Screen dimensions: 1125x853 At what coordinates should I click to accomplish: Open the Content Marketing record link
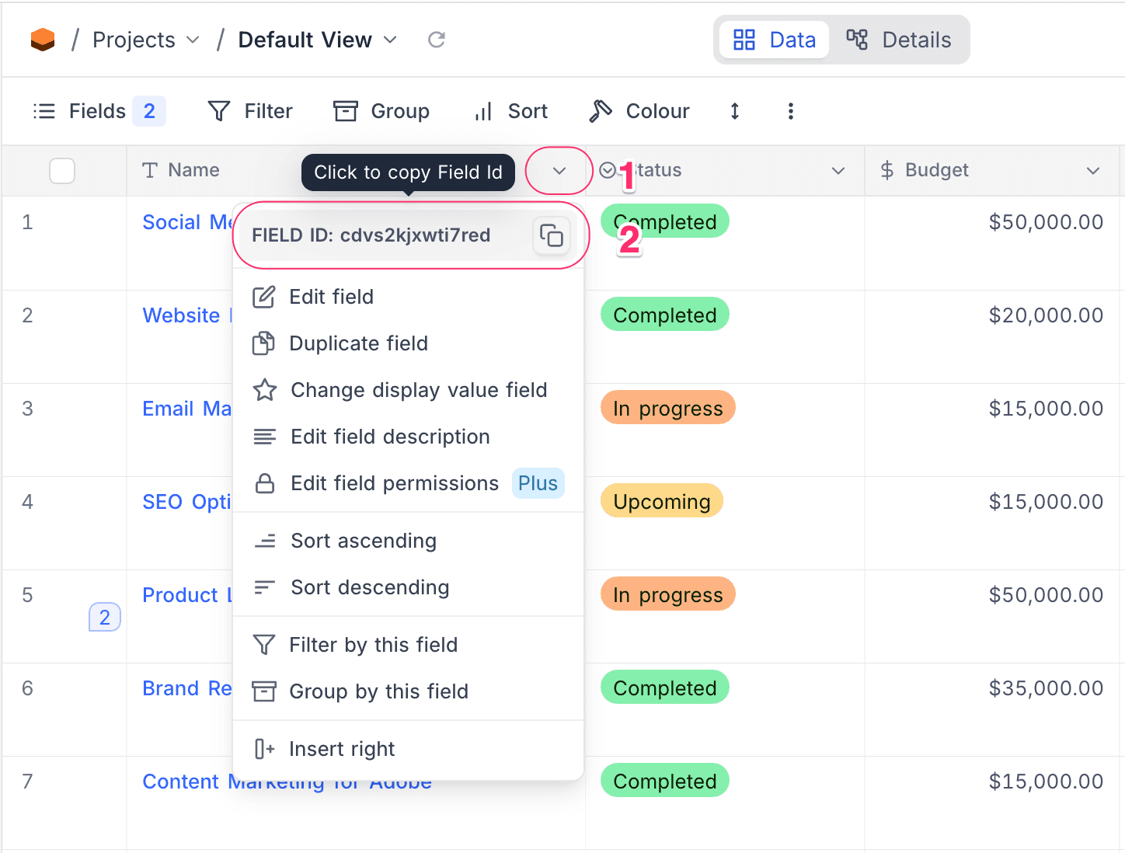(180, 782)
